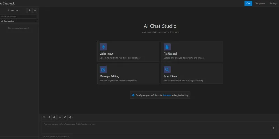279x139 pixels.
Task: Switch to the Chat tab
Action: [248, 3]
